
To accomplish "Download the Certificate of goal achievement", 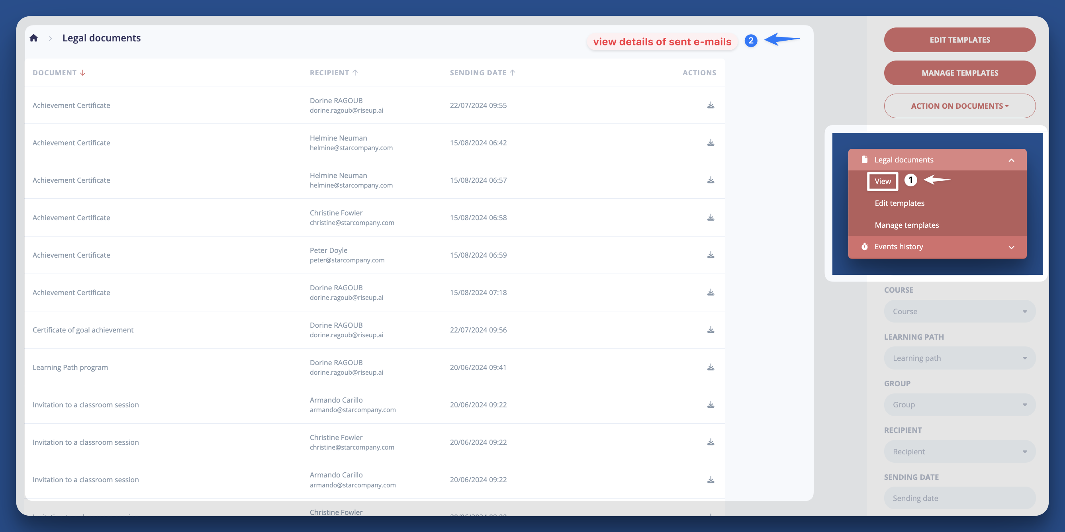I will pos(711,330).
